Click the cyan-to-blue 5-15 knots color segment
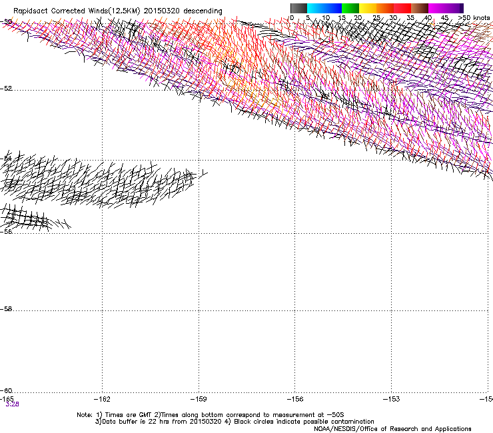 coord(324,8)
